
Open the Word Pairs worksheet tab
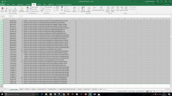point(87,89)
